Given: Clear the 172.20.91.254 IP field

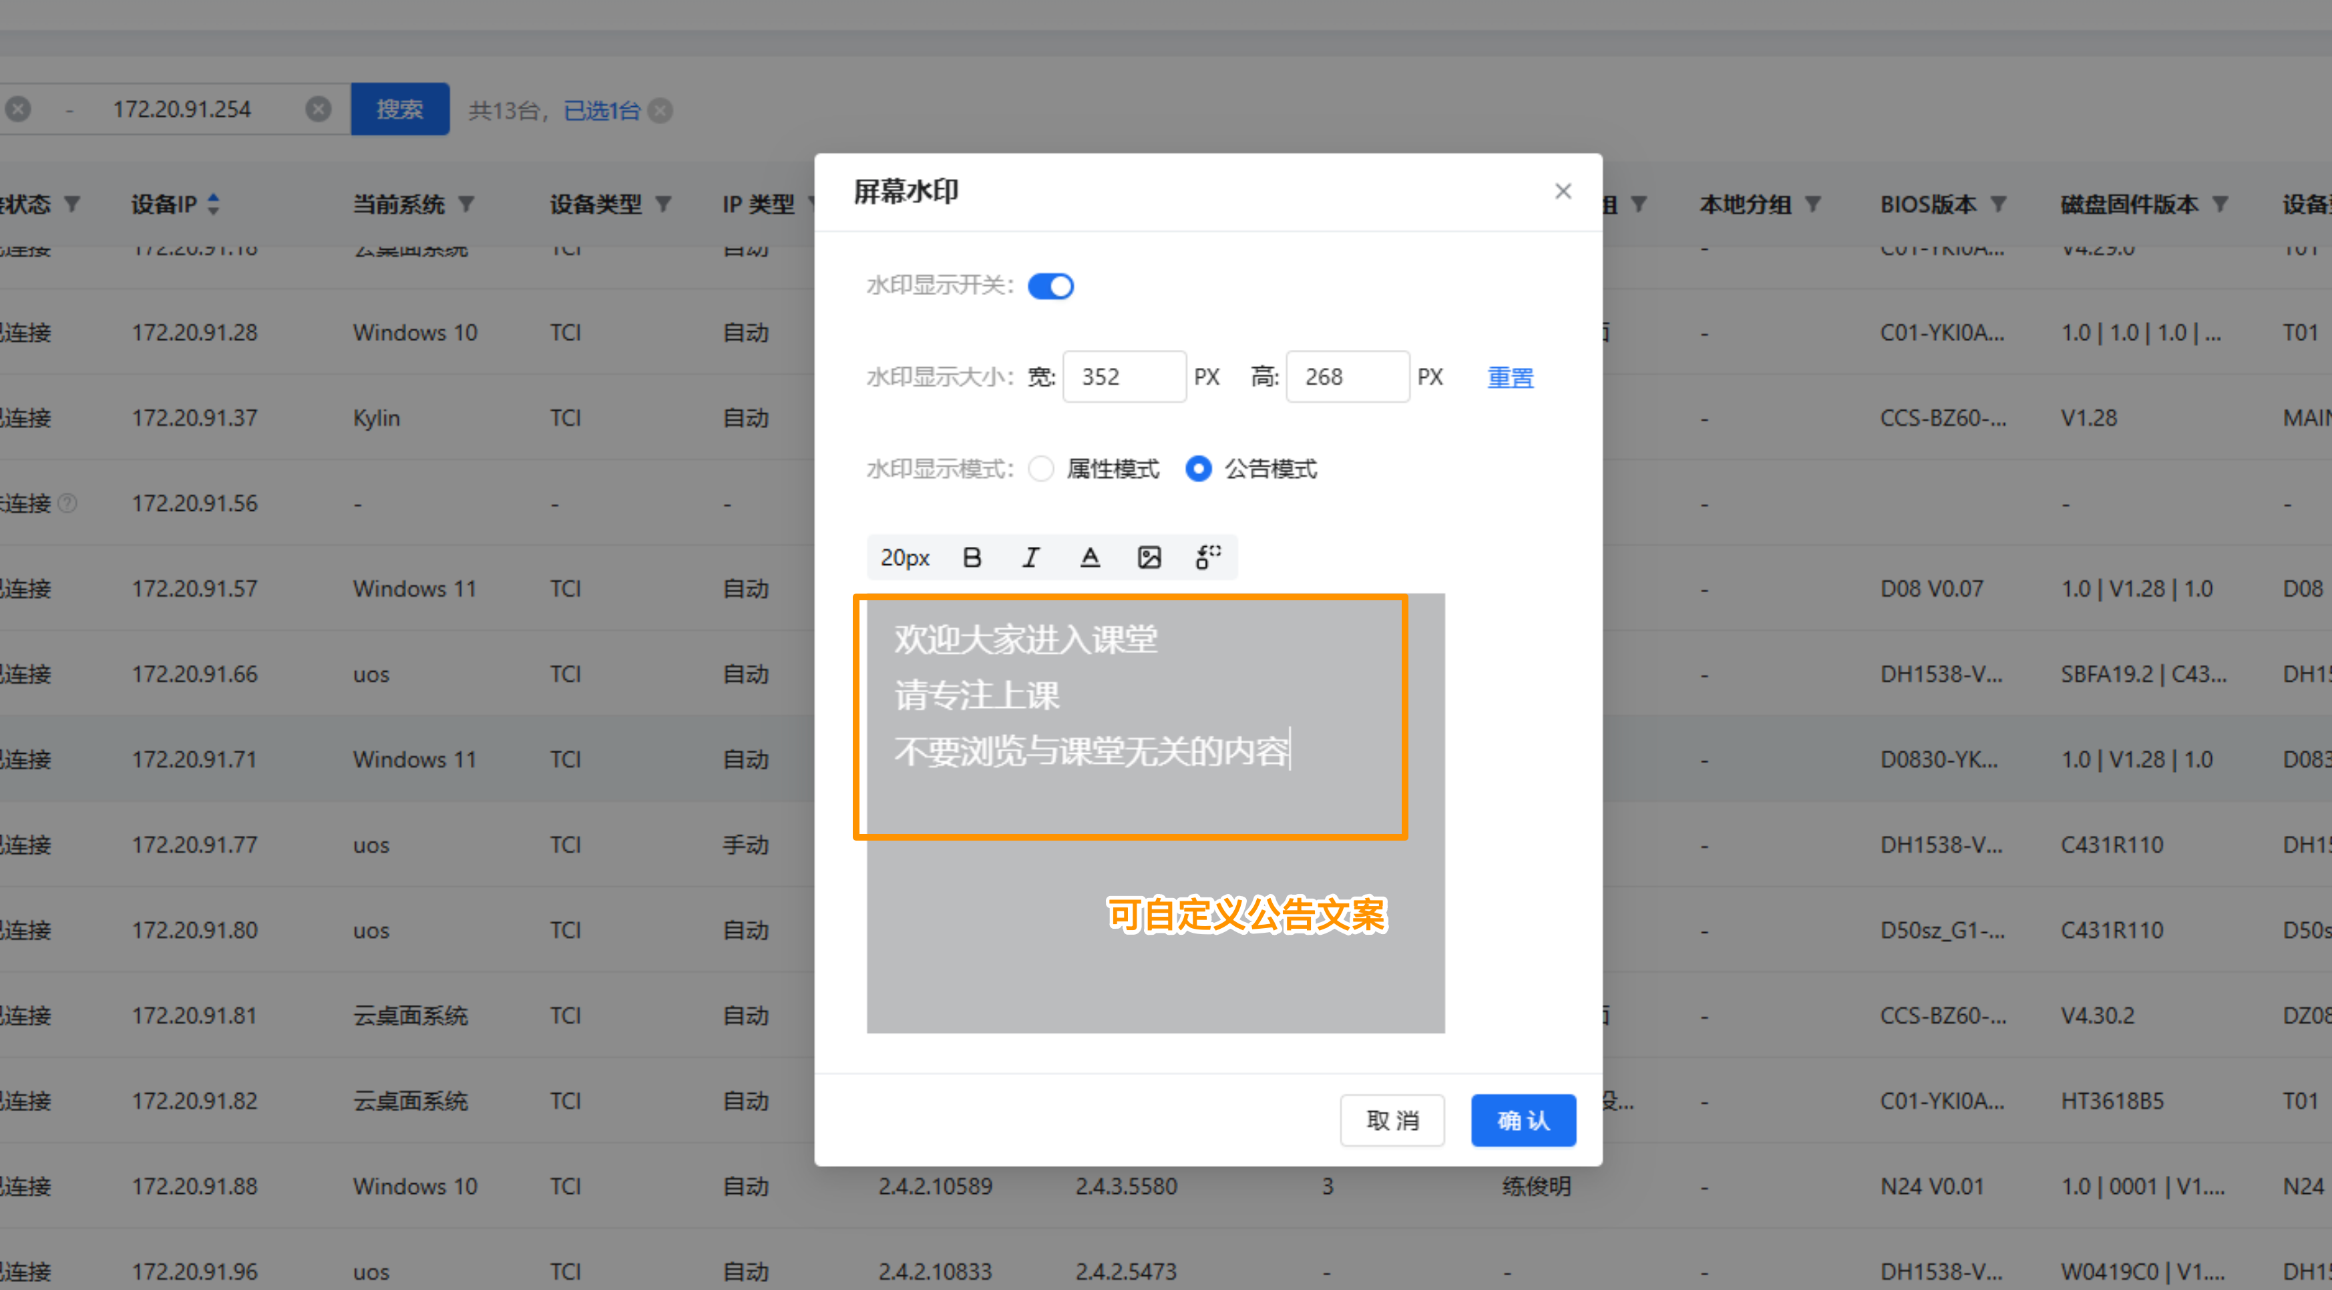Looking at the screenshot, I should tap(318, 110).
